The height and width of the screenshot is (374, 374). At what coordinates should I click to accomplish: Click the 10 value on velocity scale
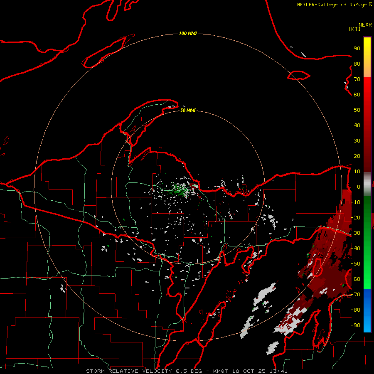coord(357,172)
